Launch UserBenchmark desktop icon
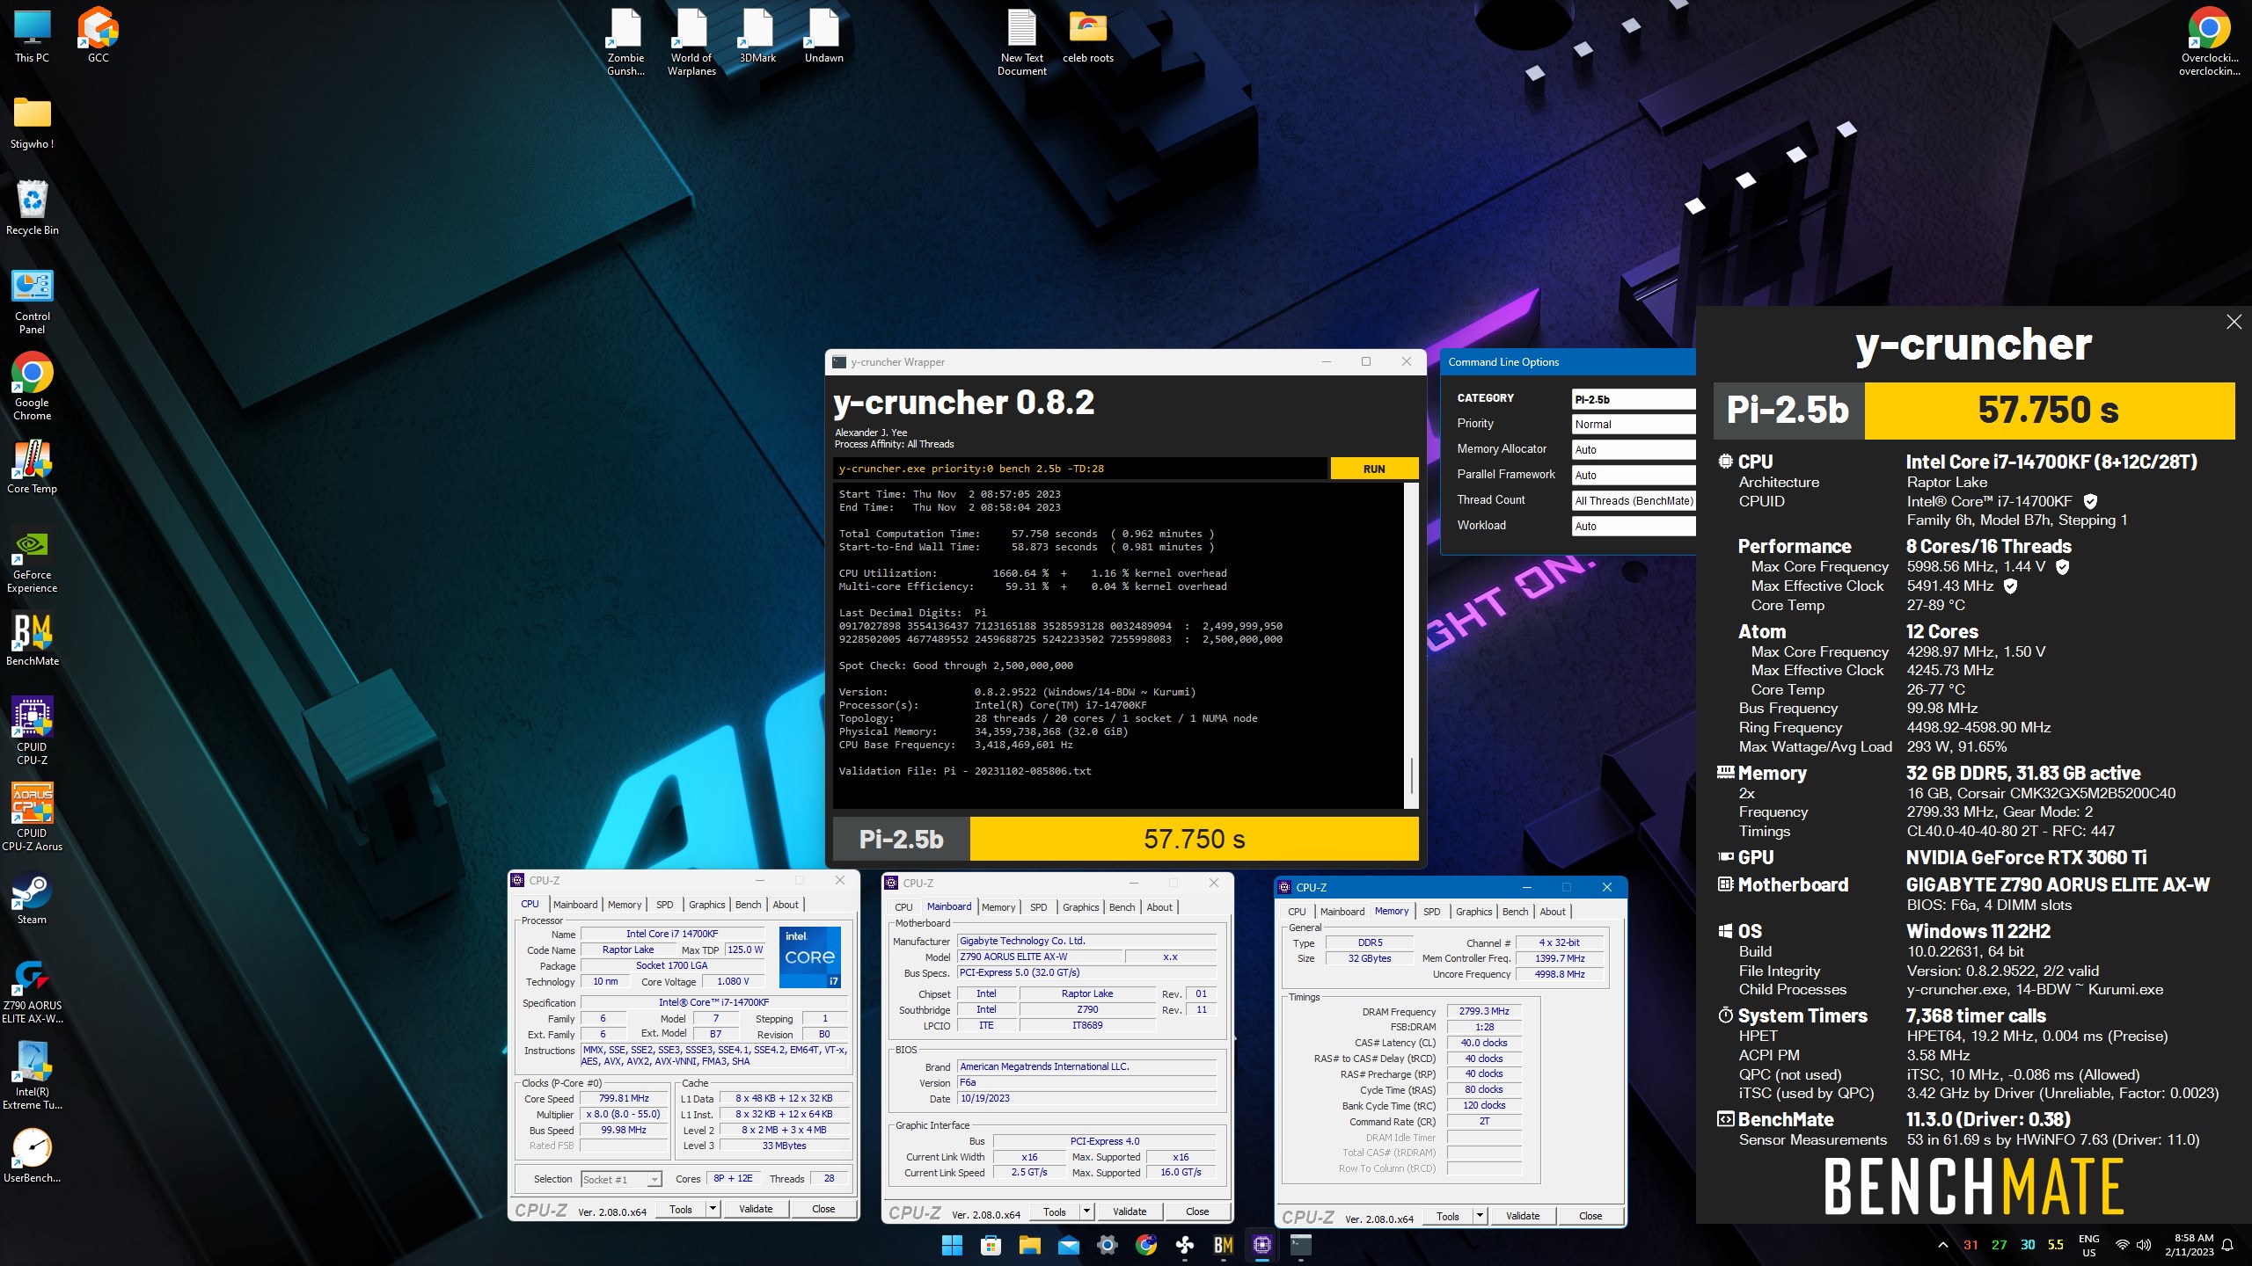The image size is (2252, 1266). [x=32, y=1156]
